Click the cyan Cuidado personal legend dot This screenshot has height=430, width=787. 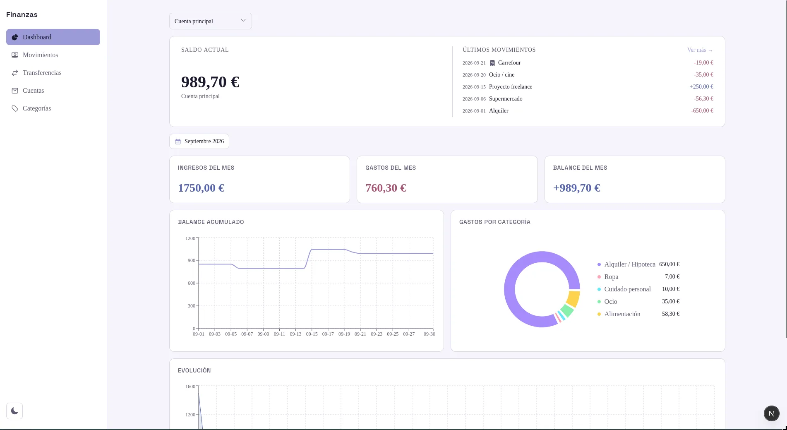pyautogui.click(x=599, y=289)
